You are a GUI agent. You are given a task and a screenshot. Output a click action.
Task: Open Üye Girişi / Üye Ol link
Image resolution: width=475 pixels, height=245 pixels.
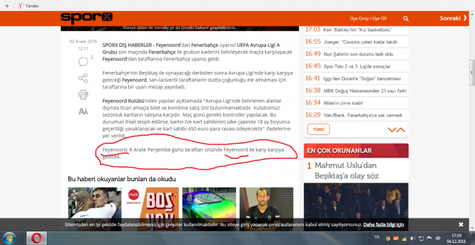point(368,18)
